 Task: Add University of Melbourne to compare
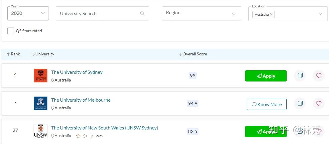click(x=300, y=103)
